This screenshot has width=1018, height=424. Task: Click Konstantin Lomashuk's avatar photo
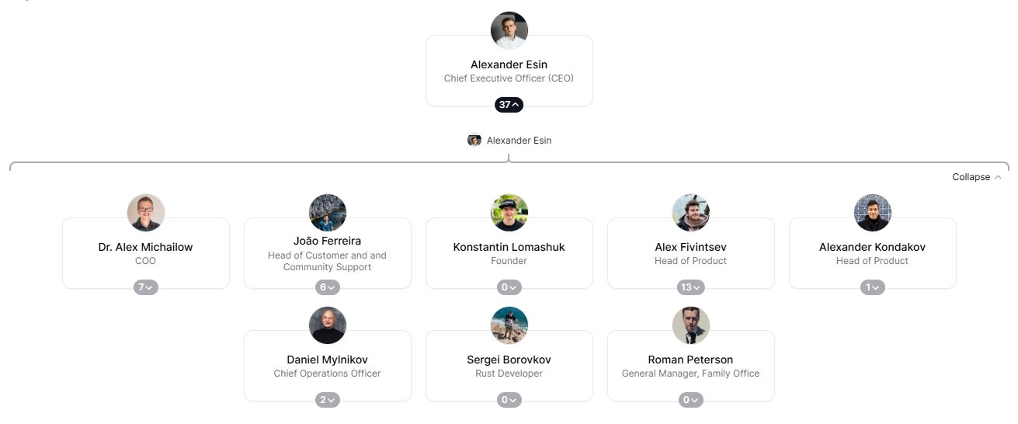tap(509, 213)
